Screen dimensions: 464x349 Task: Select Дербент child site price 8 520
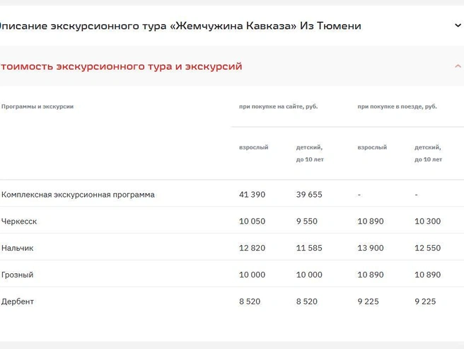tap(307, 302)
